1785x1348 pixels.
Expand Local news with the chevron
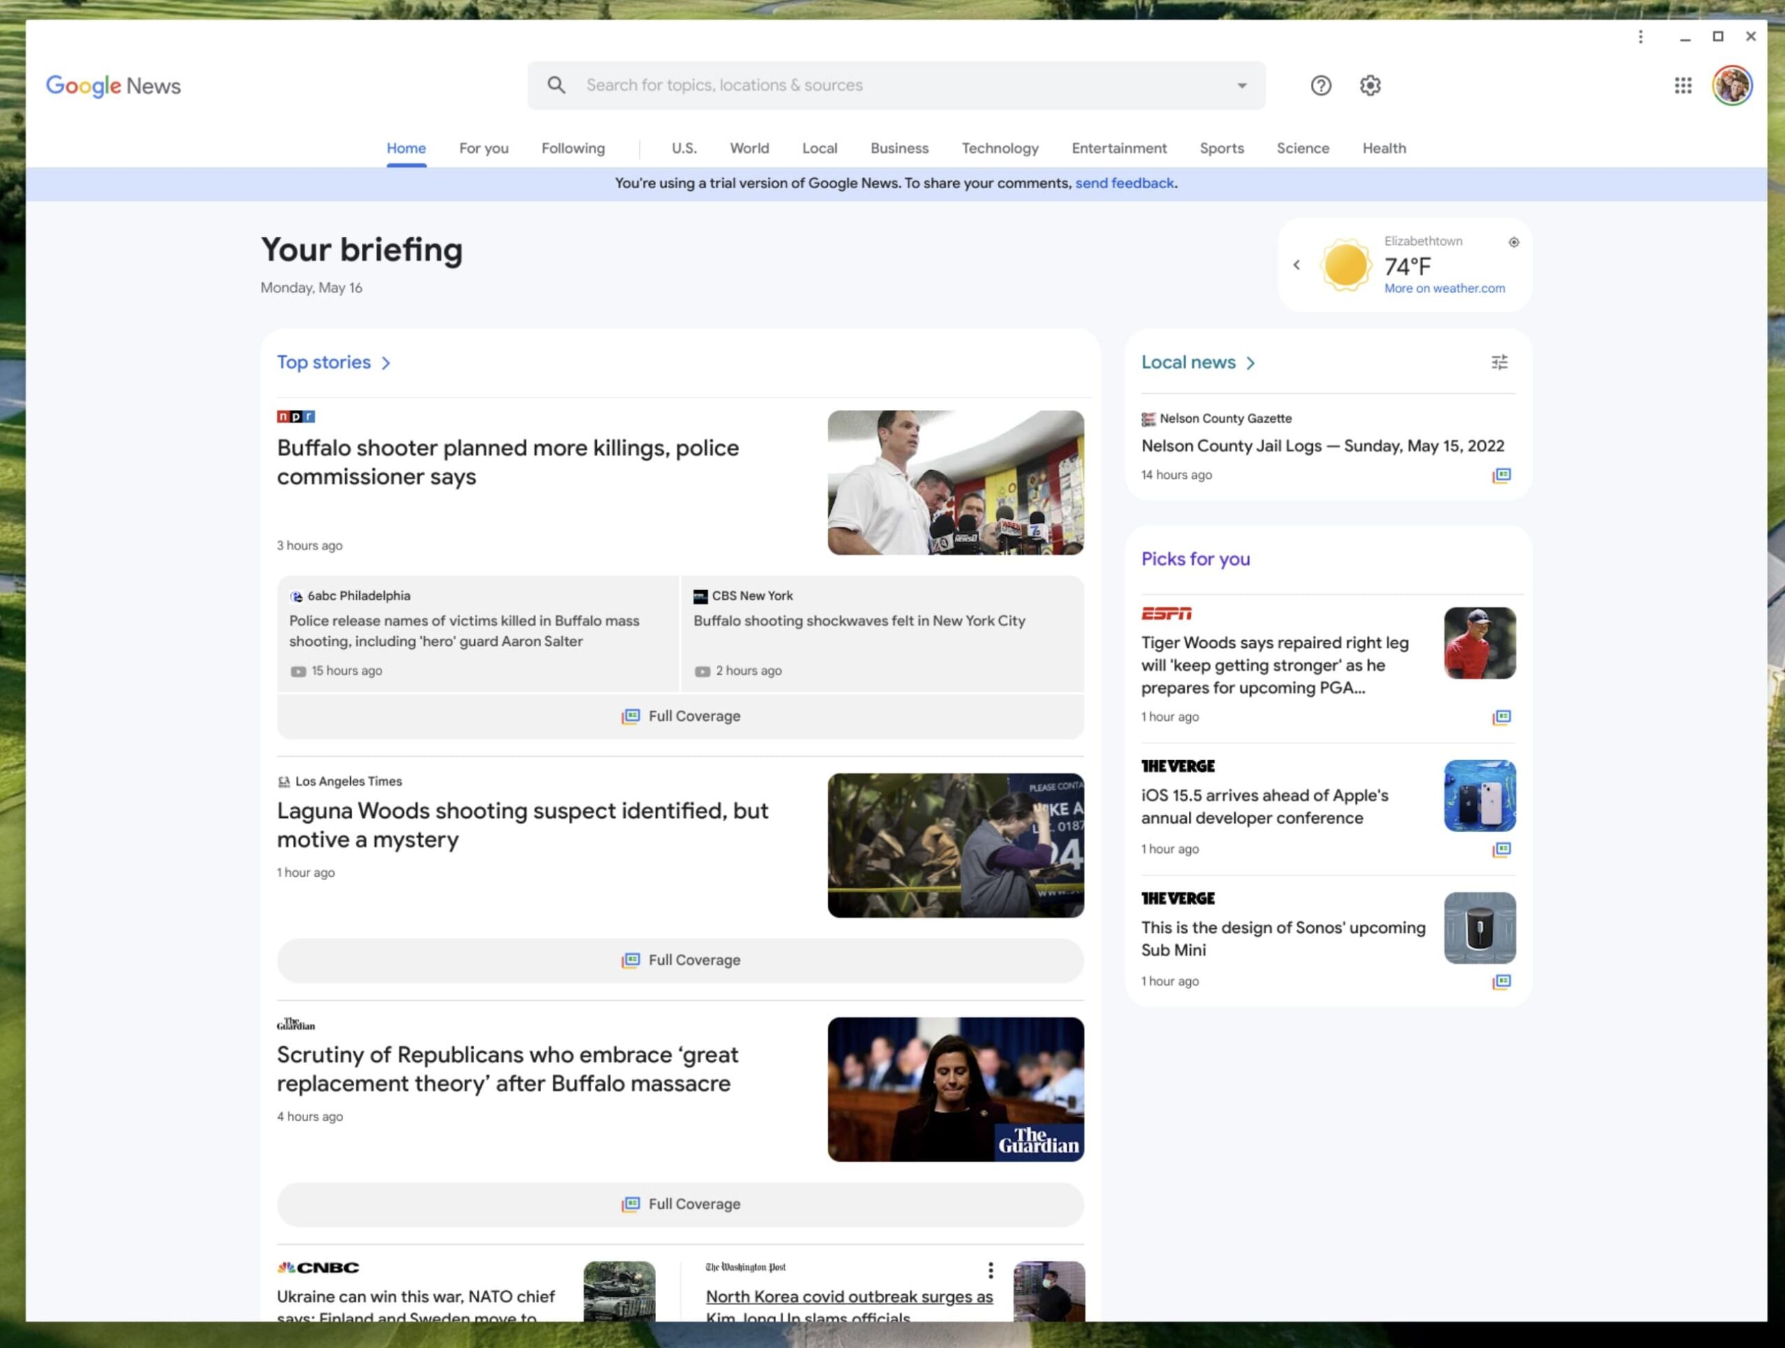coord(1250,363)
